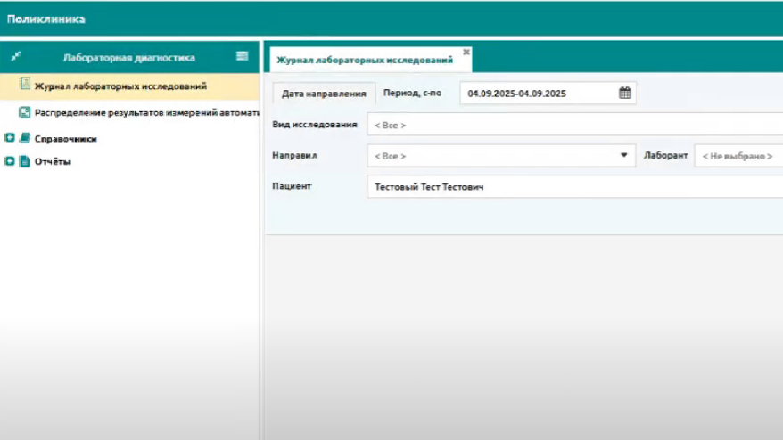Image resolution: width=783 pixels, height=440 pixels.
Task: Click the Журнал лабораторных исследований document icon
Action: pos(25,86)
